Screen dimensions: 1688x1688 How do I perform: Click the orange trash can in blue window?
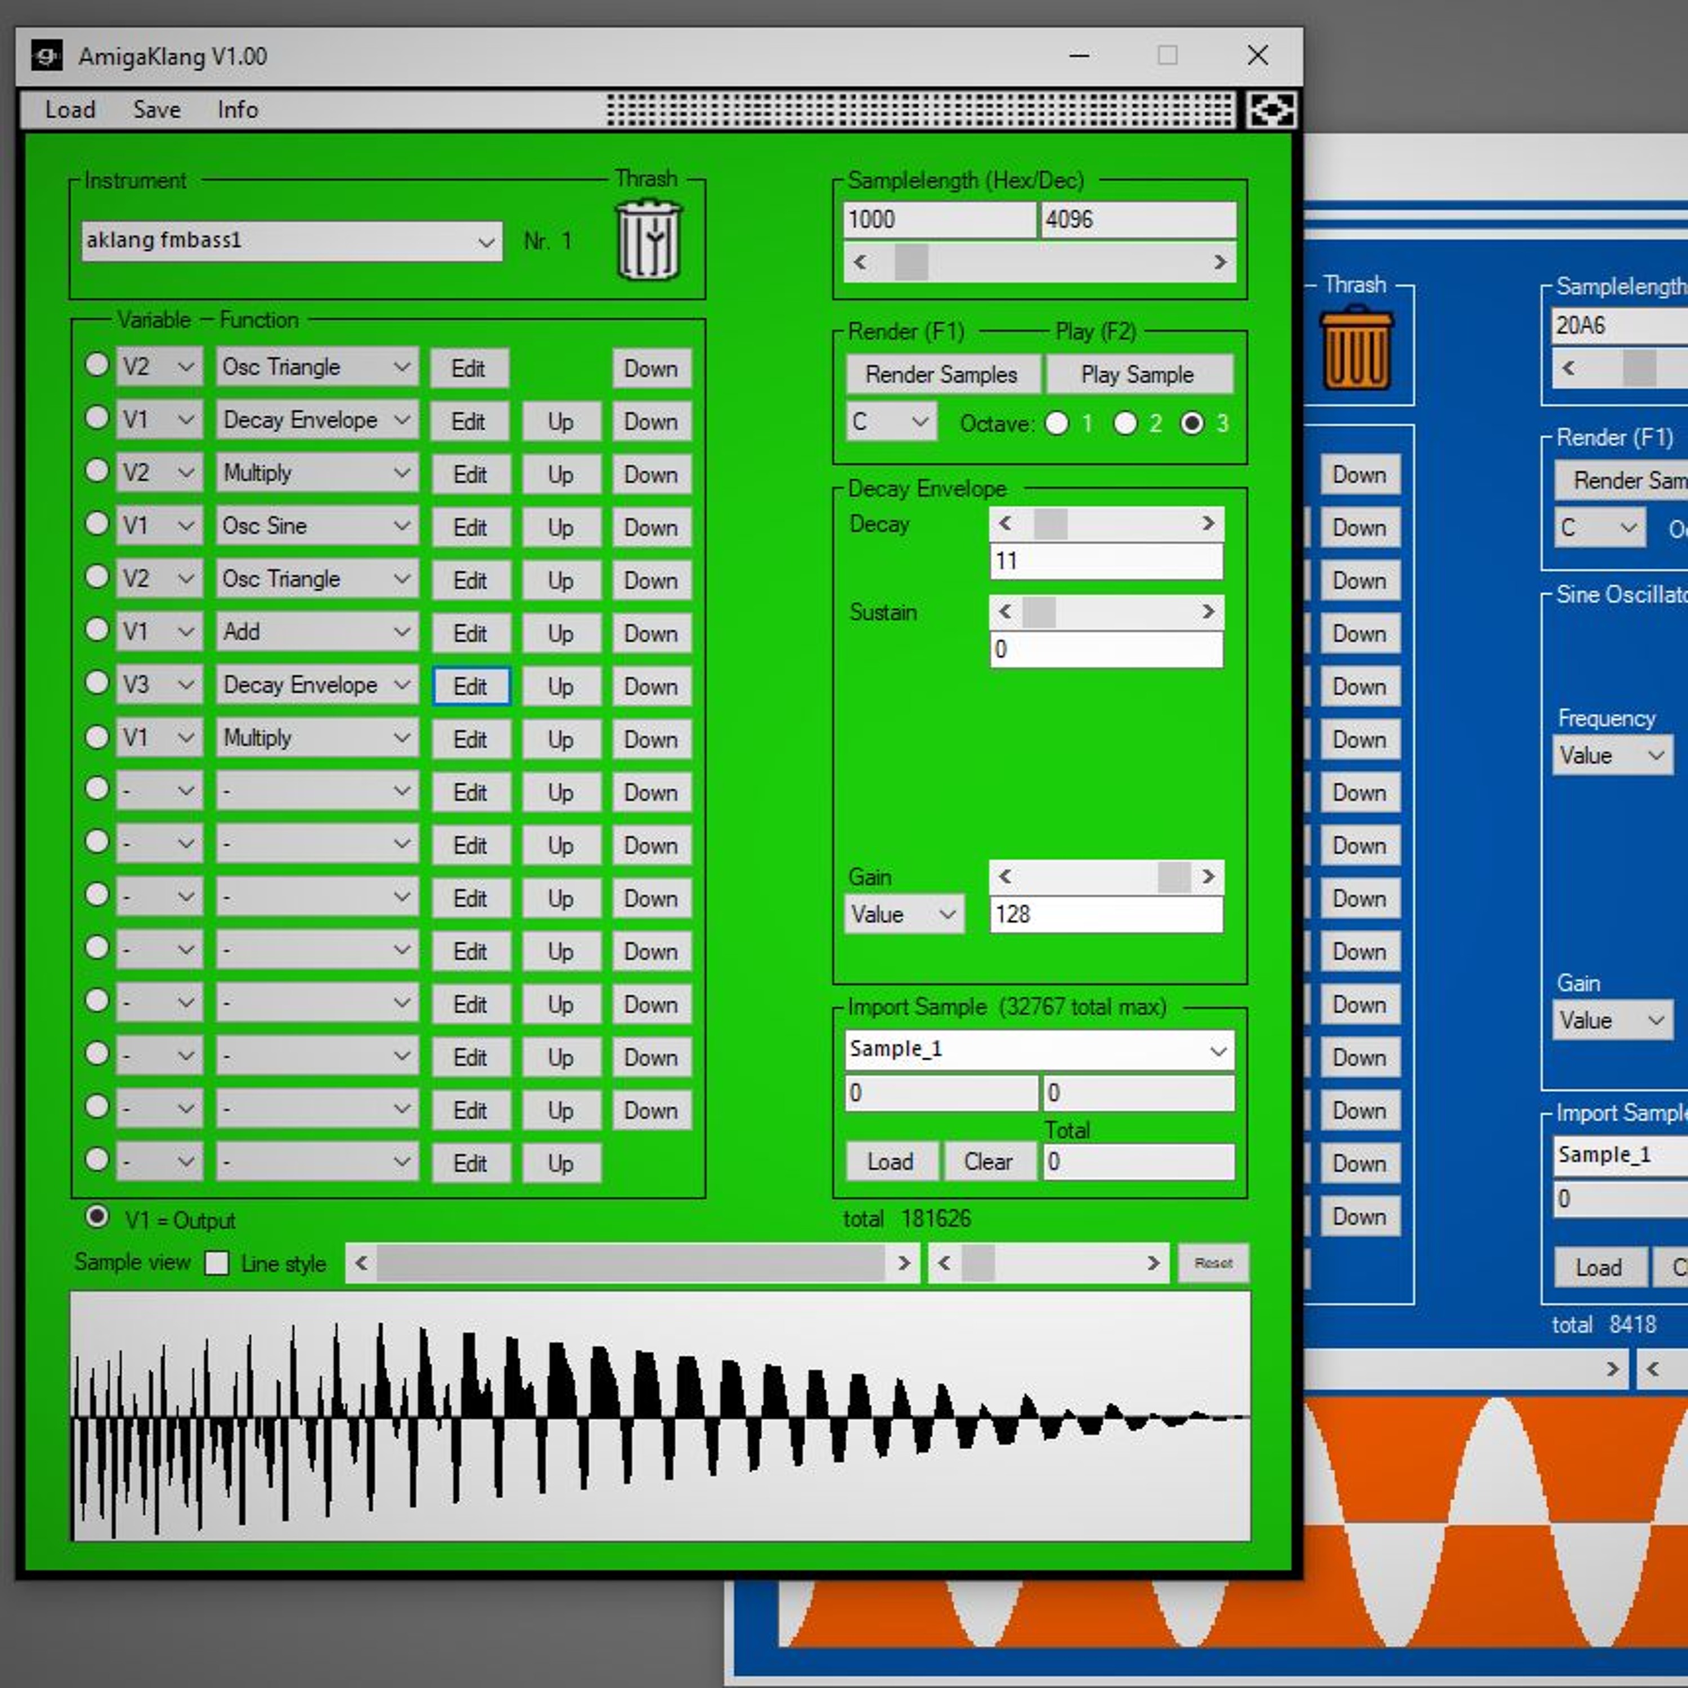(x=1355, y=347)
